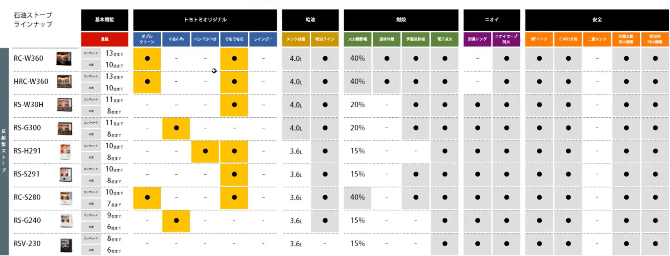Click the RS-G240 model name
Image resolution: width=670 pixels, height=256 pixels.
(x=27, y=220)
